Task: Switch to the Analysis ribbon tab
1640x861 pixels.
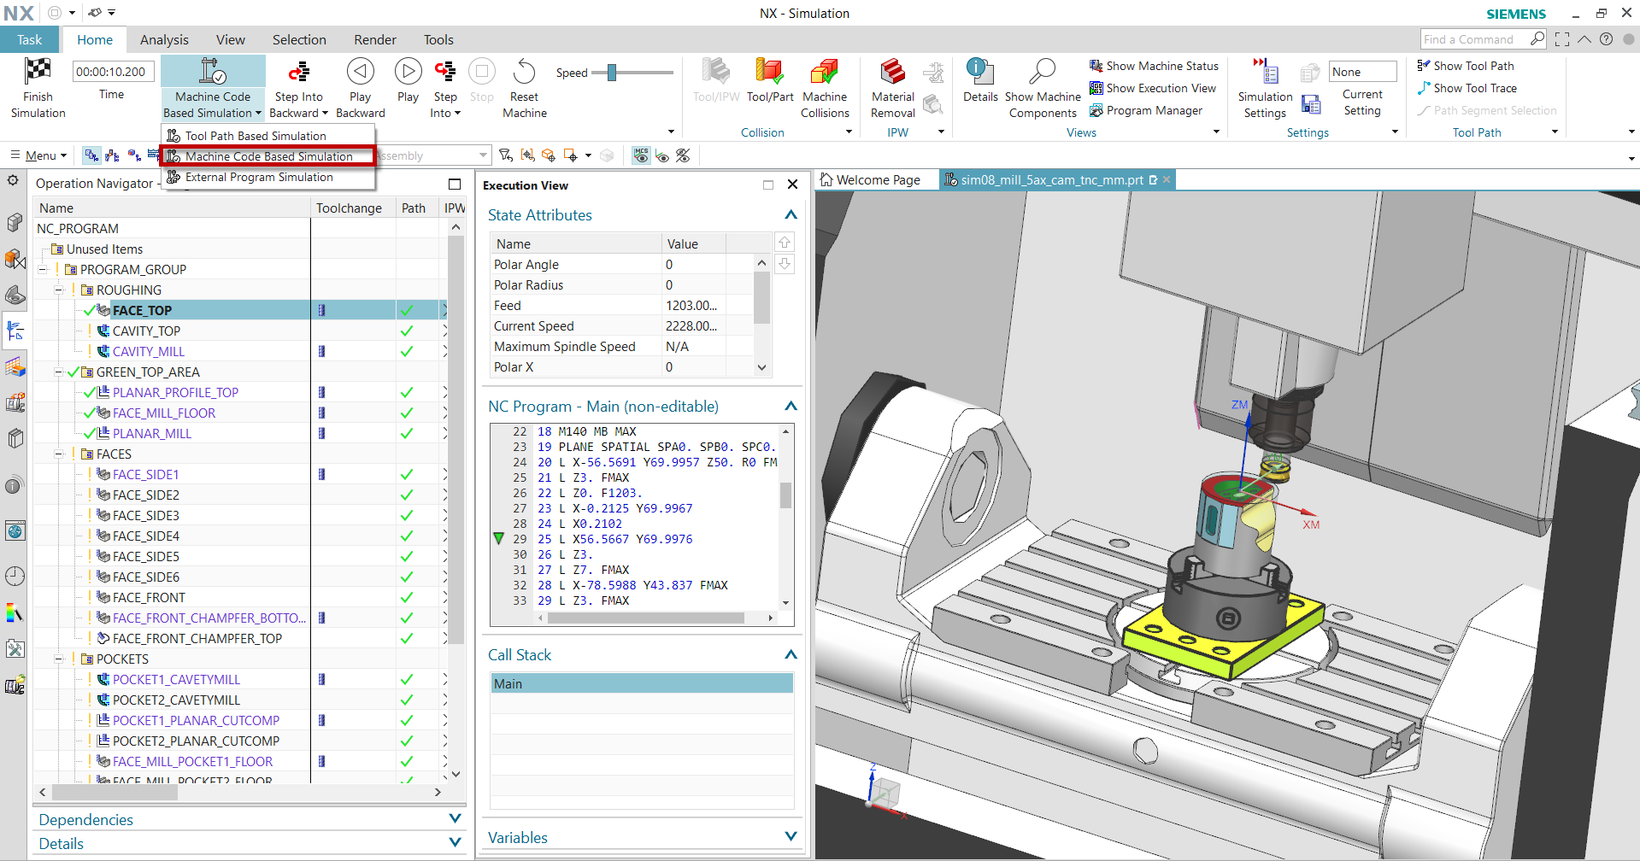Action: pos(164,40)
